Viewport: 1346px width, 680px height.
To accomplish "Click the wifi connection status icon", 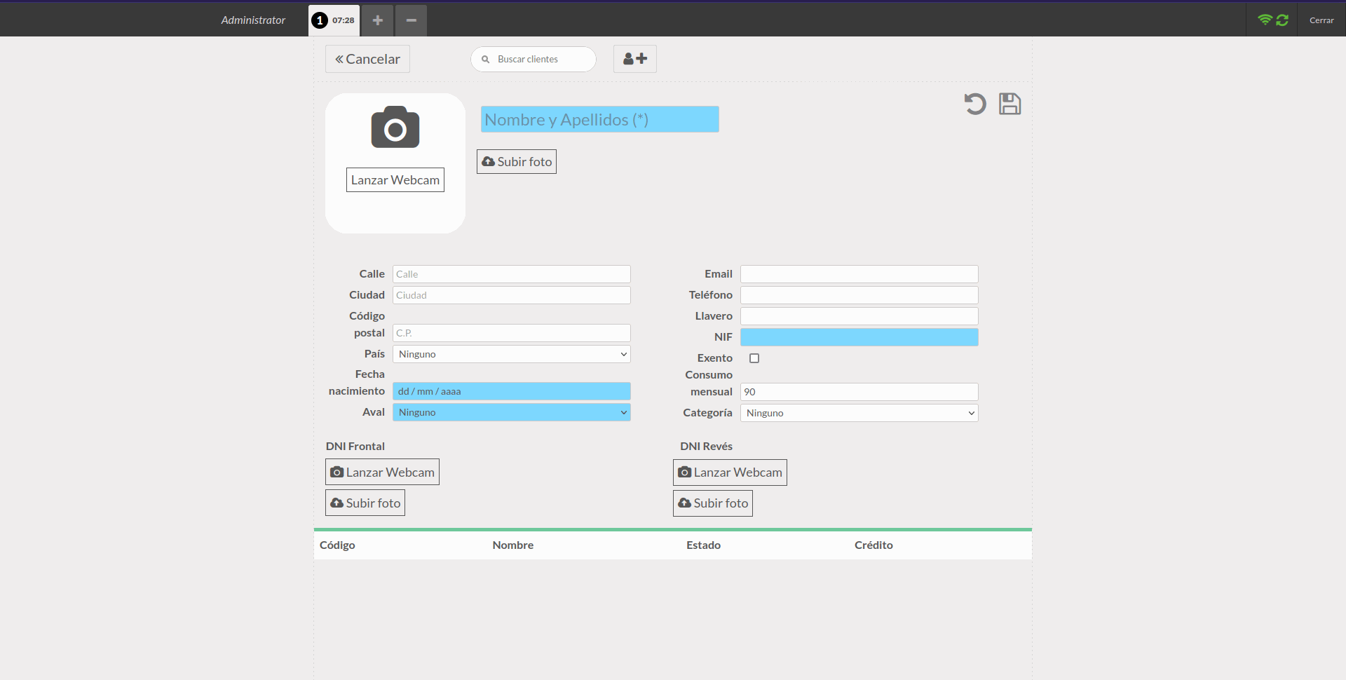I will pyautogui.click(x=1265, y=20).
